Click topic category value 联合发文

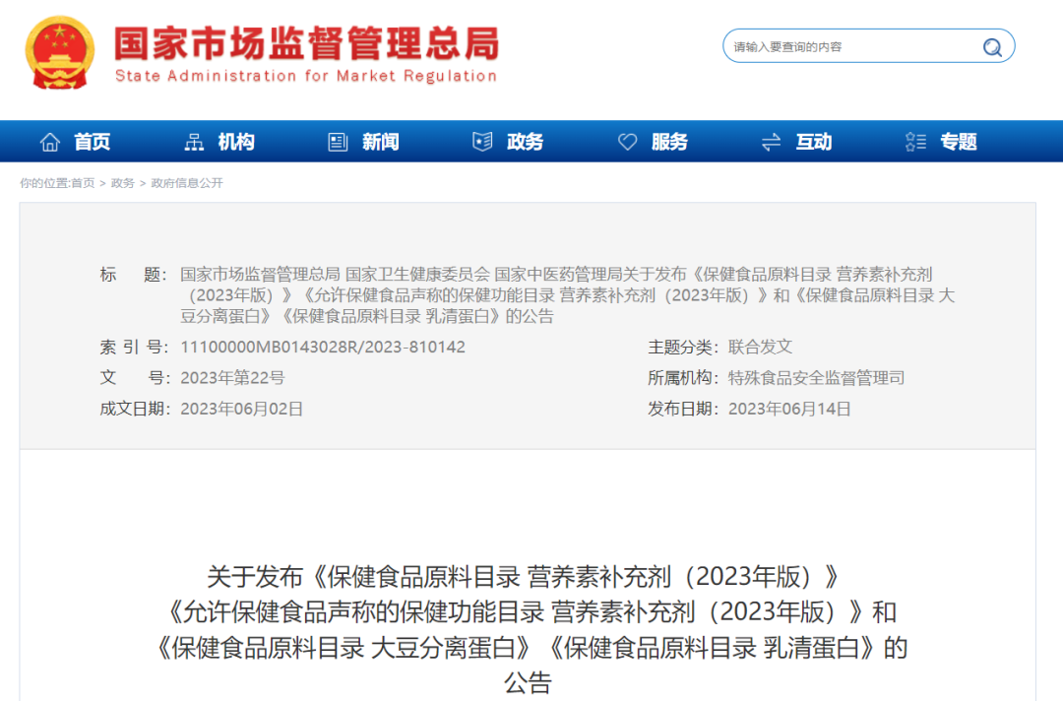pos(760,348)
